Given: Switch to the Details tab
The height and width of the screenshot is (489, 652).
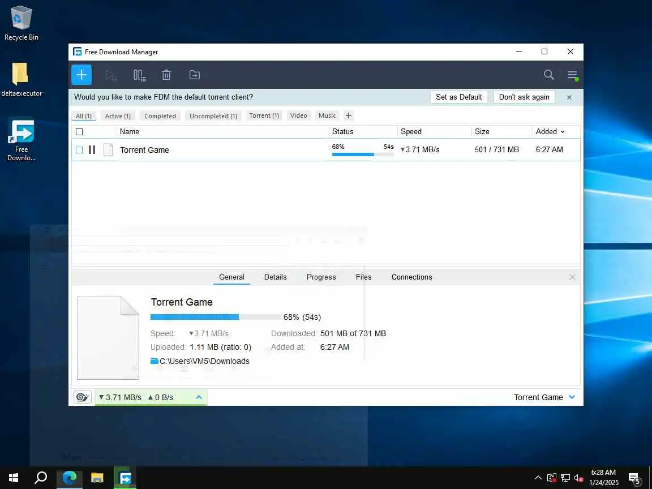Looking at the screenshot, I should click(275, 277).
